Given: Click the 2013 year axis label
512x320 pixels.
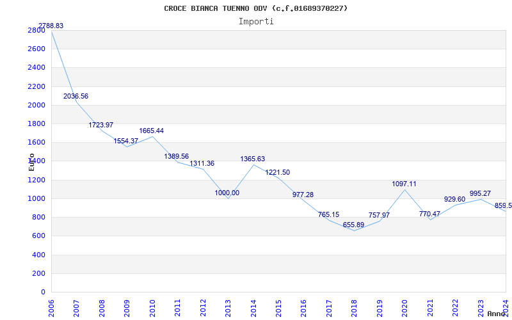Looking at the screenshot, I should point(228,308).
